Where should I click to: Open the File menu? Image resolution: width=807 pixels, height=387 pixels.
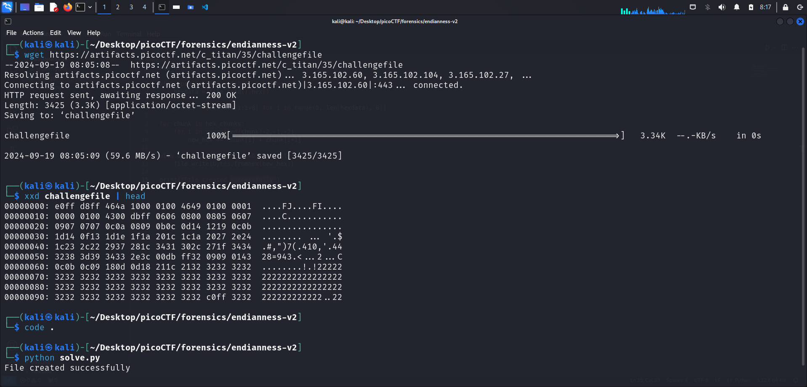pyautogui.click(x=11, y=33)
